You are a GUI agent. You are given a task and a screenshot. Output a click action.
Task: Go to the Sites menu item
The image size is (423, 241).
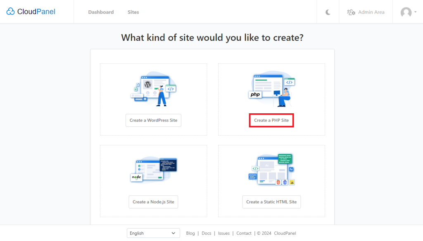click(x=133, y=12)
